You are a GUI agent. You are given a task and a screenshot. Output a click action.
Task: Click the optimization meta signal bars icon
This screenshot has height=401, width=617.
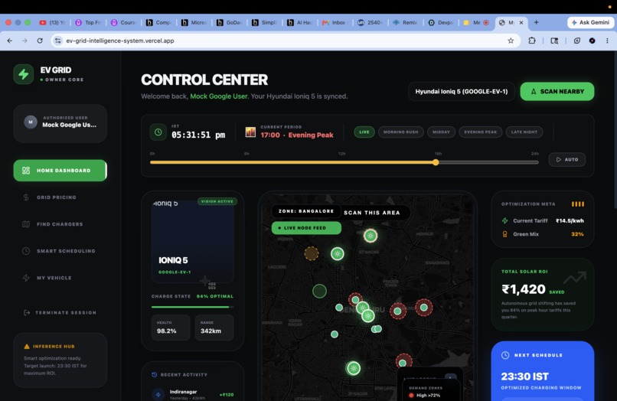coord(578,204)
